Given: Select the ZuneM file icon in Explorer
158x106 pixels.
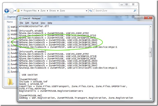Looking at the screenshot, I should coord(9,53).
